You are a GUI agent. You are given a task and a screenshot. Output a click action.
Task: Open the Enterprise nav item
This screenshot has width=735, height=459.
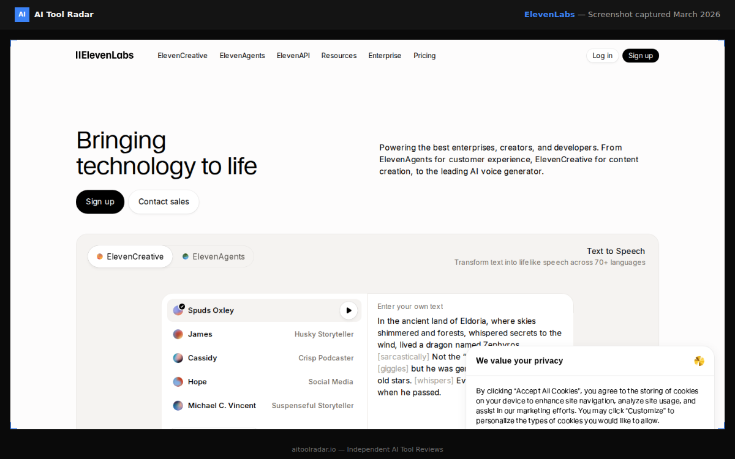385,56
